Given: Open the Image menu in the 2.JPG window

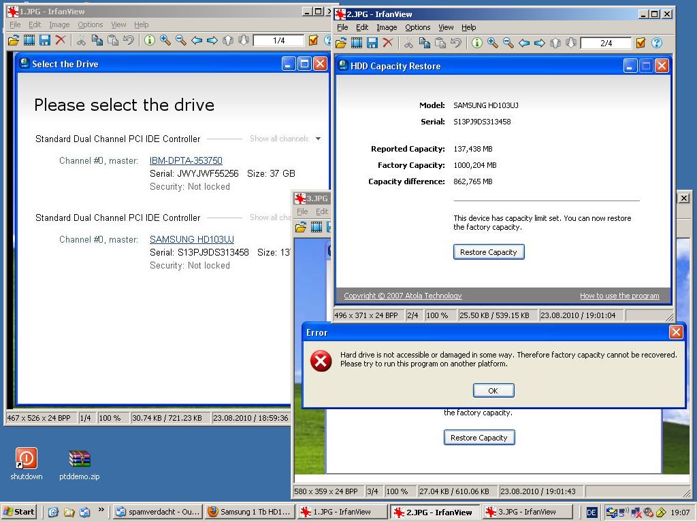Looking at the screenshot, I should click(387, 27).
